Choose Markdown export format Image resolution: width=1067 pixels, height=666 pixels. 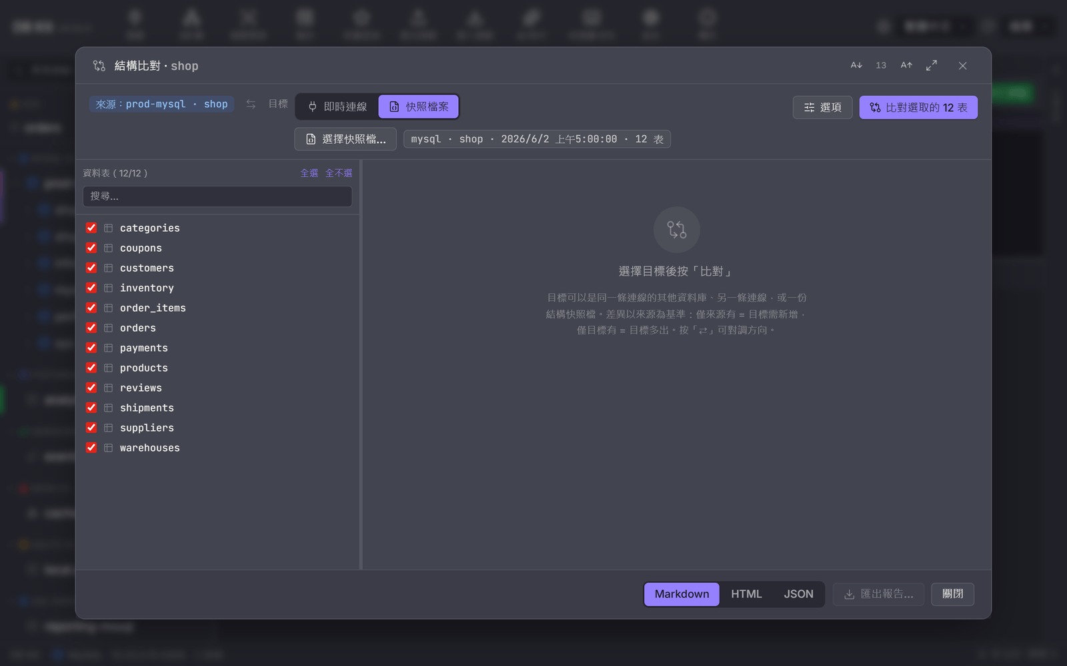[682, 594]
